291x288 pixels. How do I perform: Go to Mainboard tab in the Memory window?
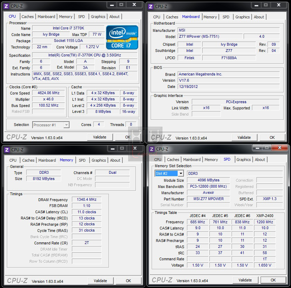(47, 160)
